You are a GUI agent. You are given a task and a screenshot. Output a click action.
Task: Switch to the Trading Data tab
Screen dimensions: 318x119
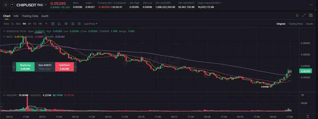point(30,16)
